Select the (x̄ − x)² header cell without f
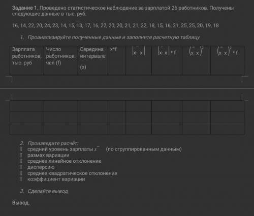Image resolution: width=254 pixels, height=216 pixels. click(196, 60)
